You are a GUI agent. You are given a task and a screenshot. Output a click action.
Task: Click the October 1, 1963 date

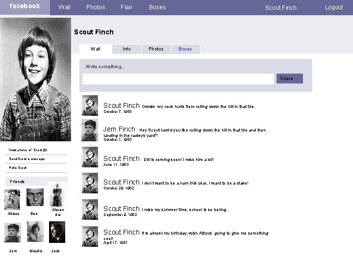pyautogui.click(x=118, y=139)
